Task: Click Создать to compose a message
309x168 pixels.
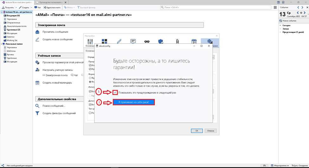Action: 24,7
